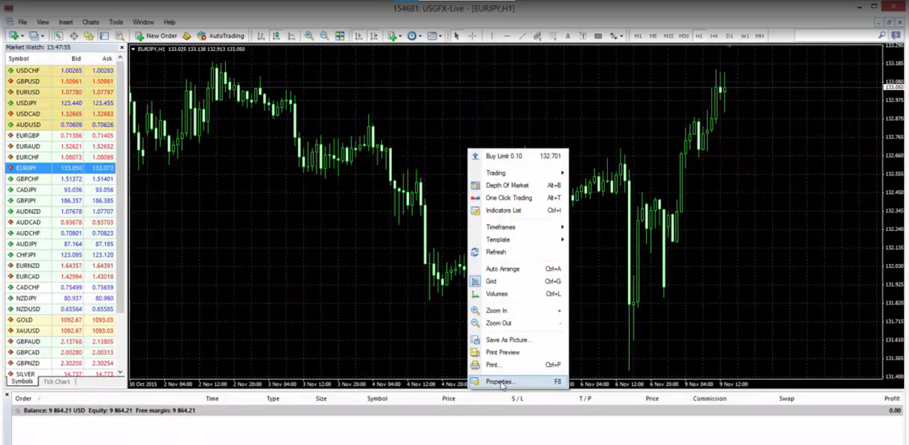909x445 pixels.
Task: Select the Text tool letter A
Action: click(x=568, y=36)
